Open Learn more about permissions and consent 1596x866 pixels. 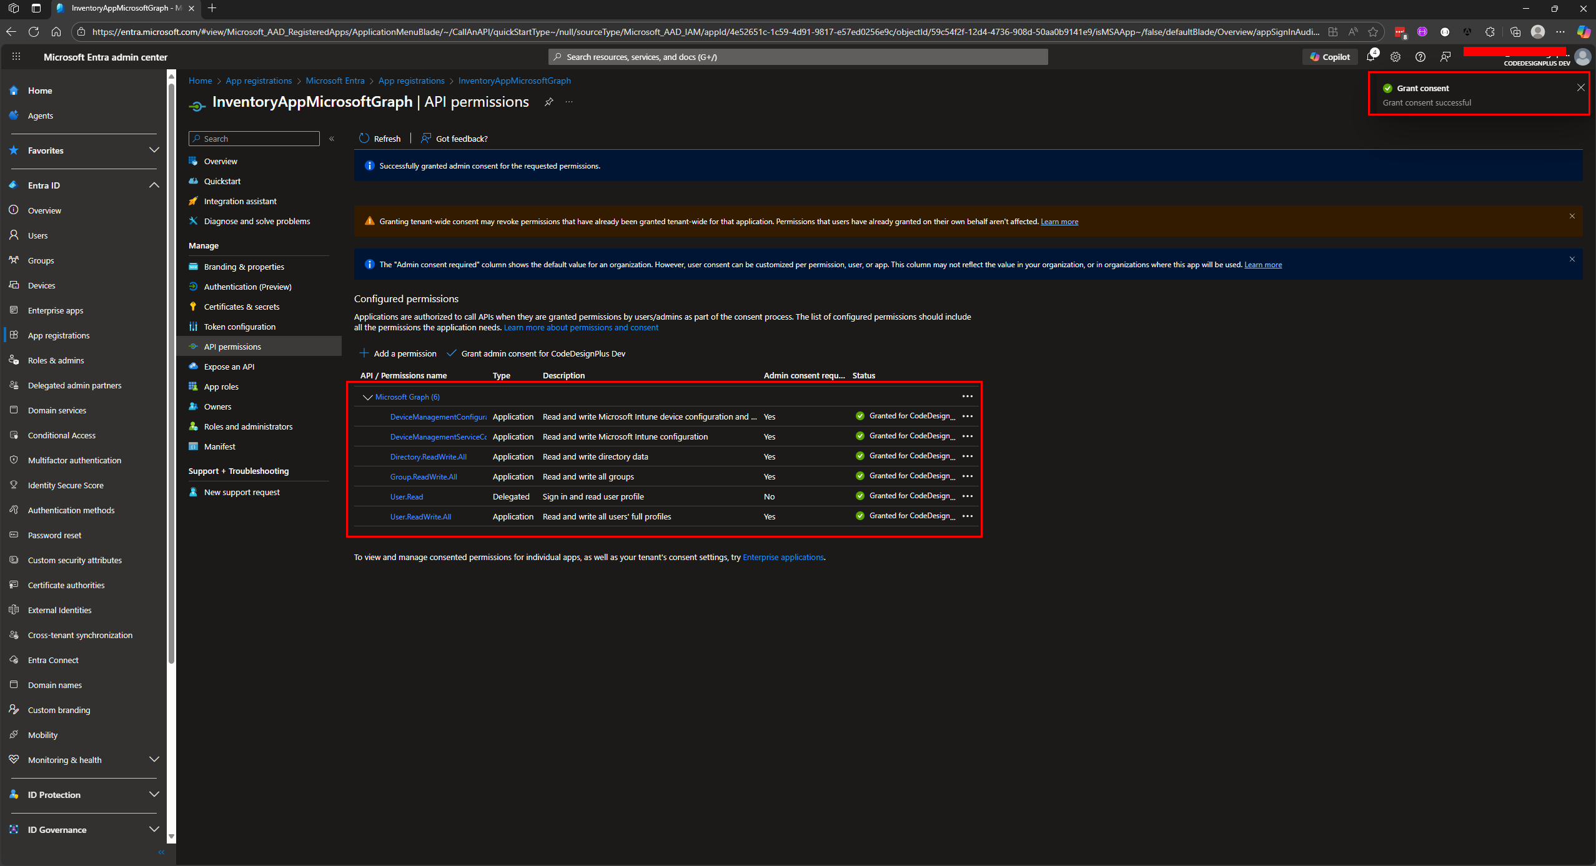coord(581,328)
